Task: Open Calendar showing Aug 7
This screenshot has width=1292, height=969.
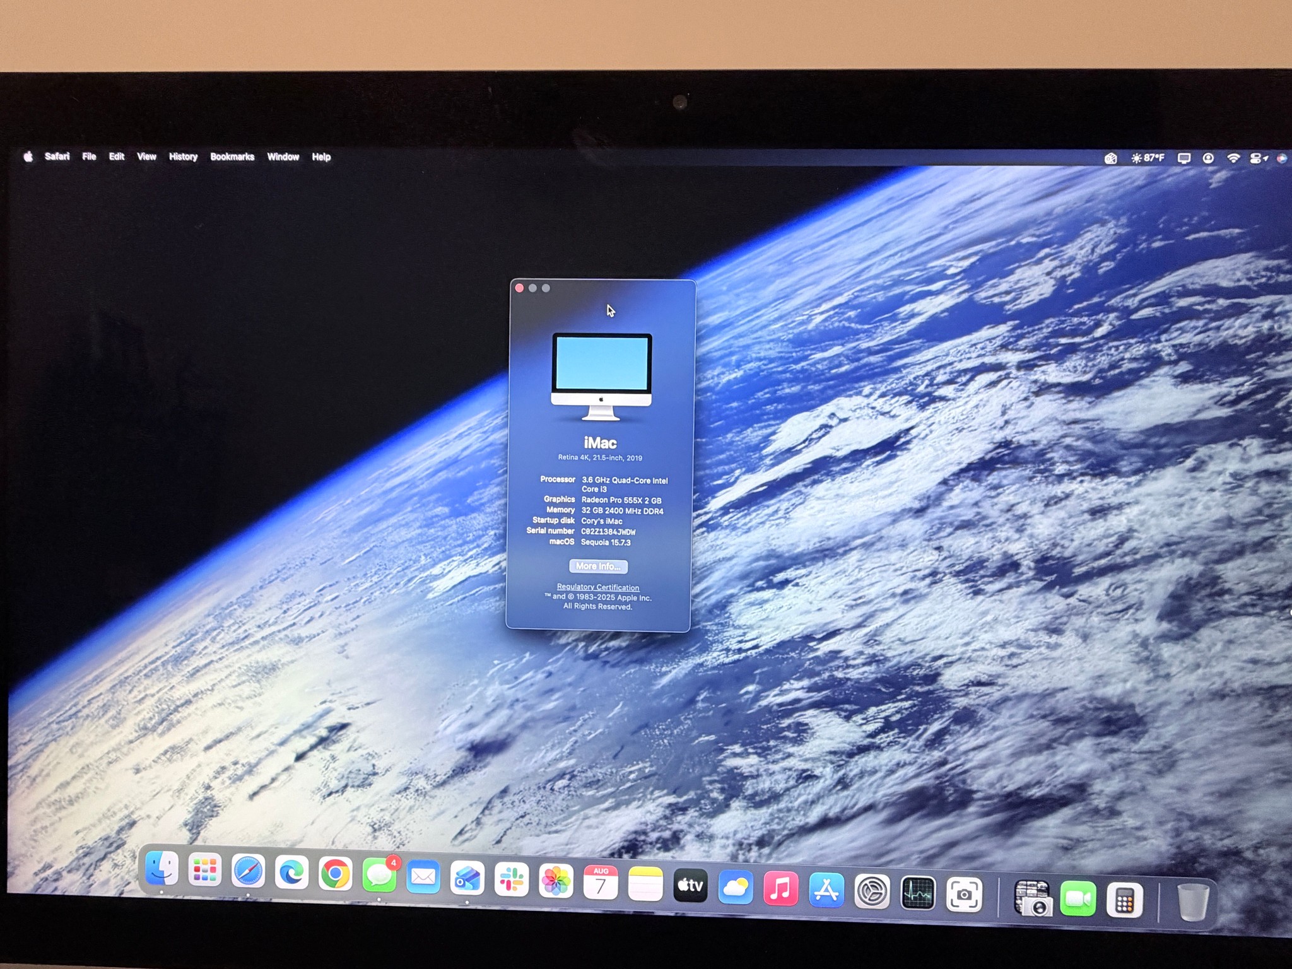Action: coord(601,882)
